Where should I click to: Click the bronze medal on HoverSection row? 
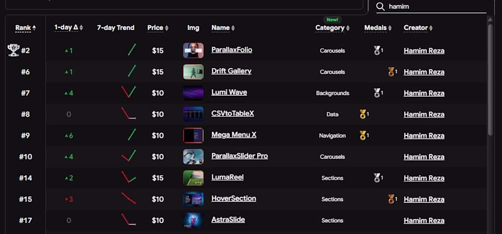[392, 199]
